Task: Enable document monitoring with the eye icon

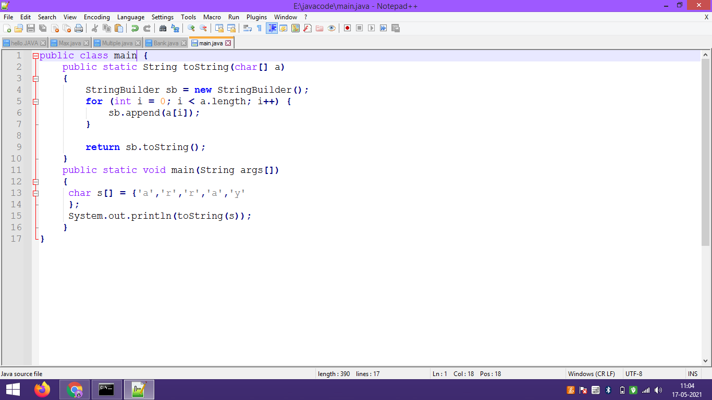Action: pos(333,28)
